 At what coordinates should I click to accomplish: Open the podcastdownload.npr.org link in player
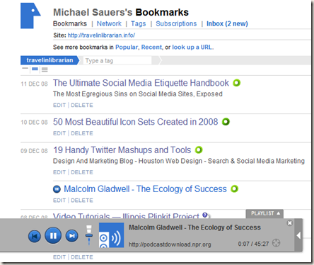(x=170, y=244)
